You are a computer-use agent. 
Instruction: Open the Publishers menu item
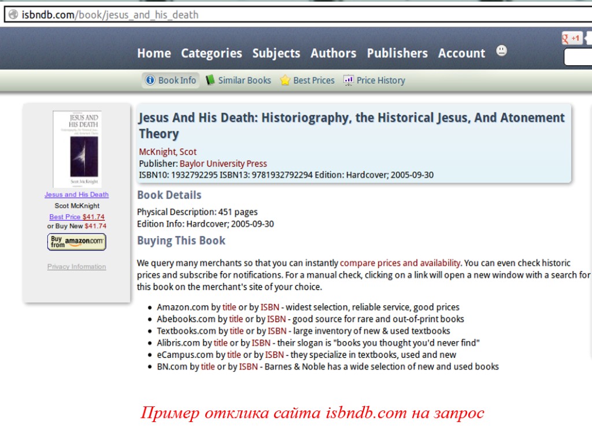pos(397,53)
